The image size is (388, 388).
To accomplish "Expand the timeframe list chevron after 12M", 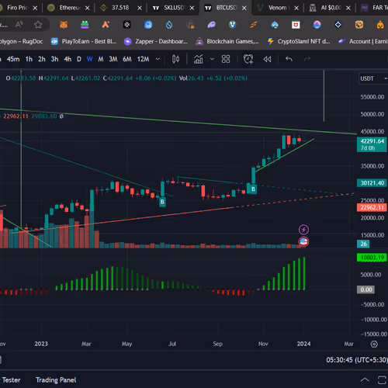I will click(158, 59).
